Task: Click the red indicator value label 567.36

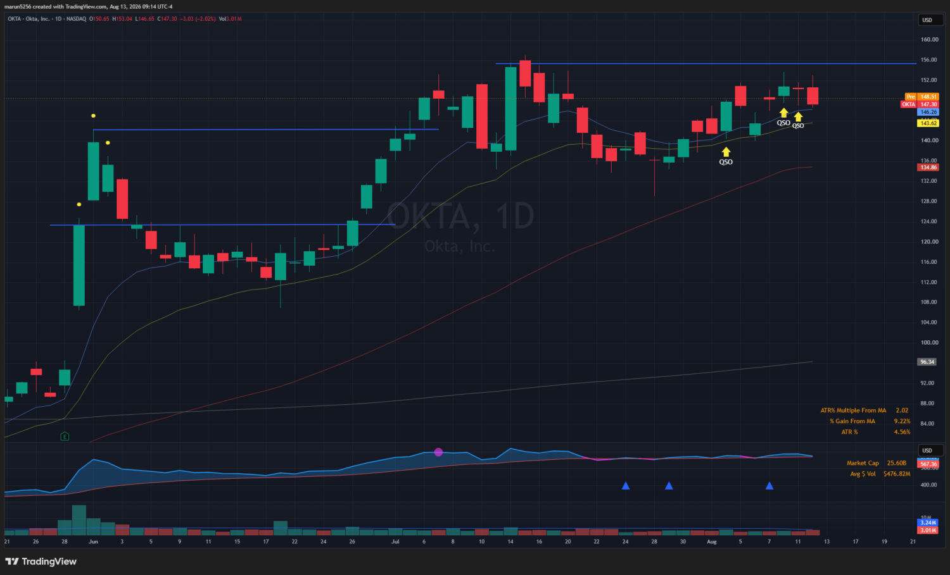Action: (928, 464)
